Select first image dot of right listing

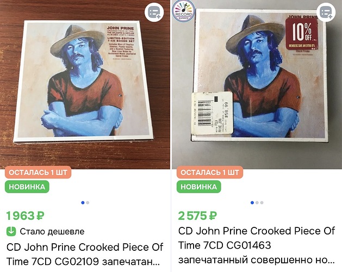[252, 202]
